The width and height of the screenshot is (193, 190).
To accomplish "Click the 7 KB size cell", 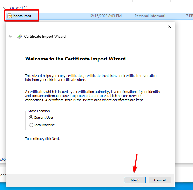I will tap(189, 16).
